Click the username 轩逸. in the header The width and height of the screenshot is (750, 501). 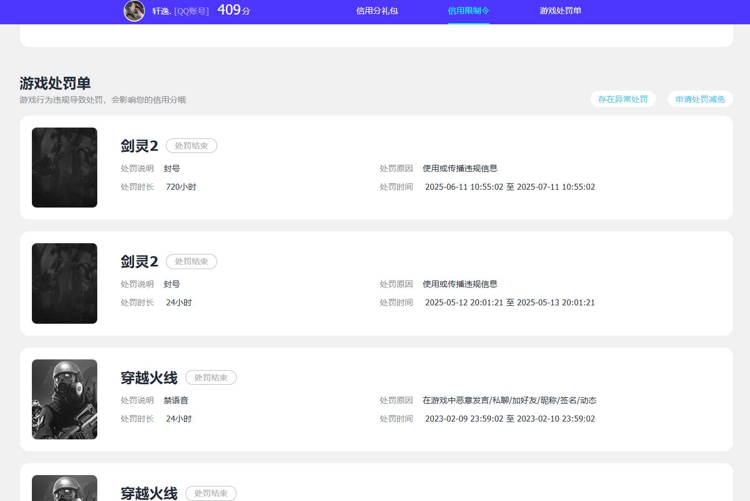[161, 11]
